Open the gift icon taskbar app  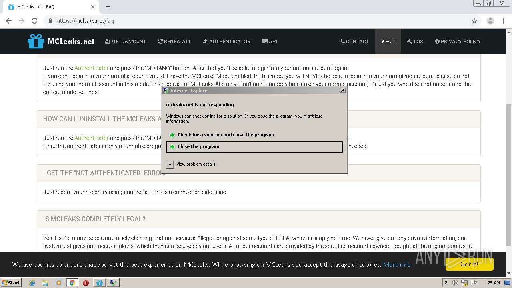pos(100,283)
